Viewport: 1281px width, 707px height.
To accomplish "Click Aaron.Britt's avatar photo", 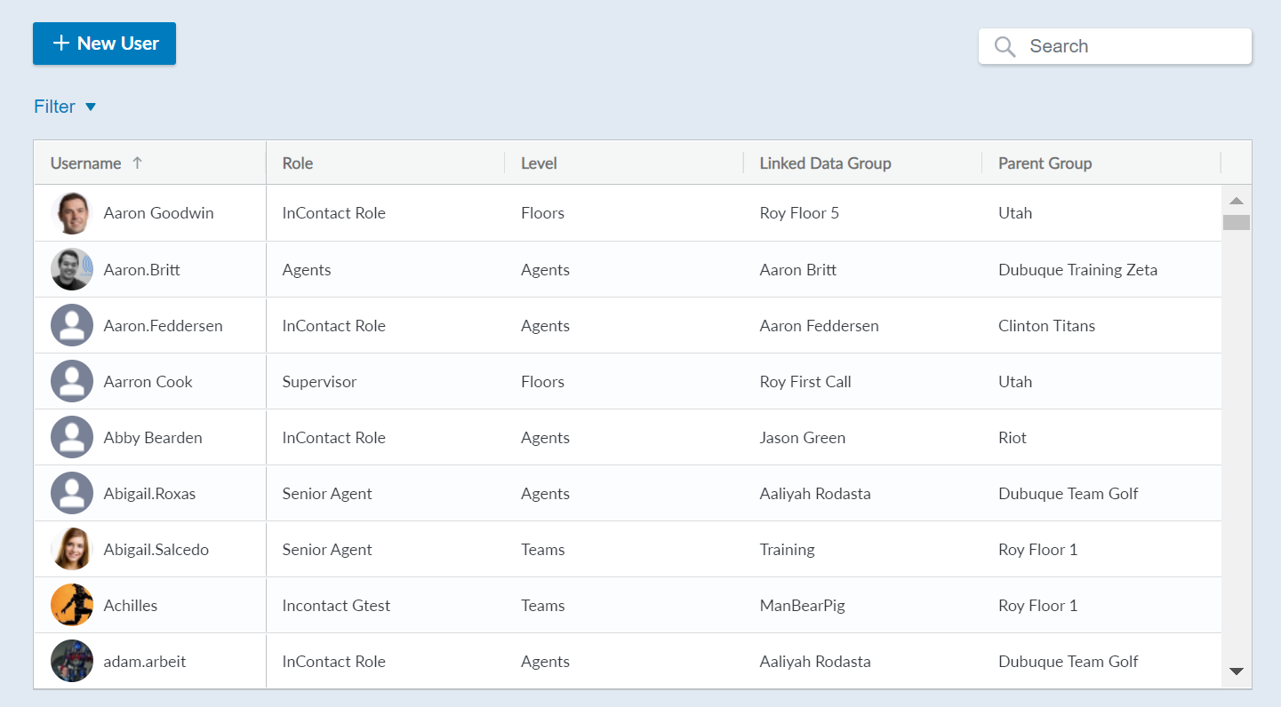I will point(72,269).
